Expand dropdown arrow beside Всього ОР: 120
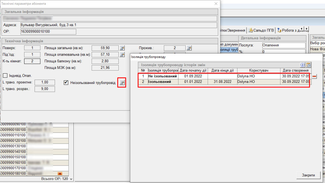 pyautogui.click(x=71, y=179)
